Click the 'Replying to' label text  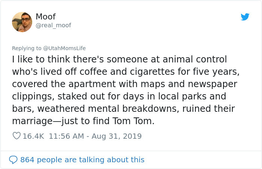27,48
